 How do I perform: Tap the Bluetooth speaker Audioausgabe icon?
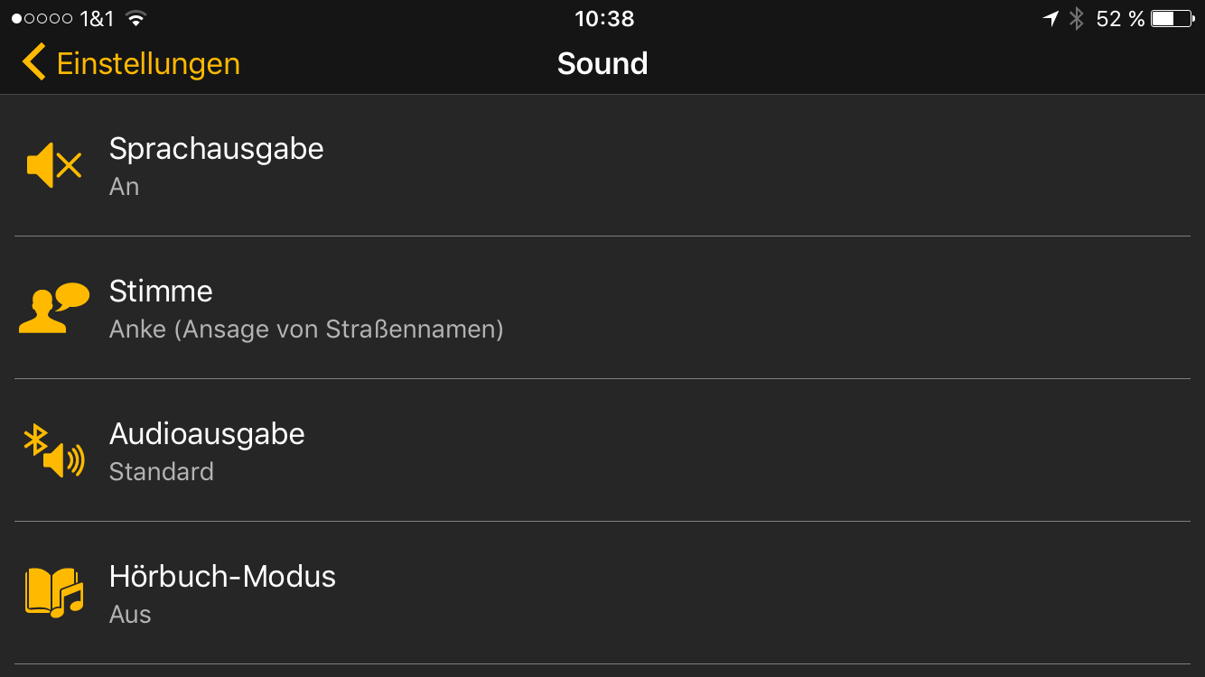[54, 451]
